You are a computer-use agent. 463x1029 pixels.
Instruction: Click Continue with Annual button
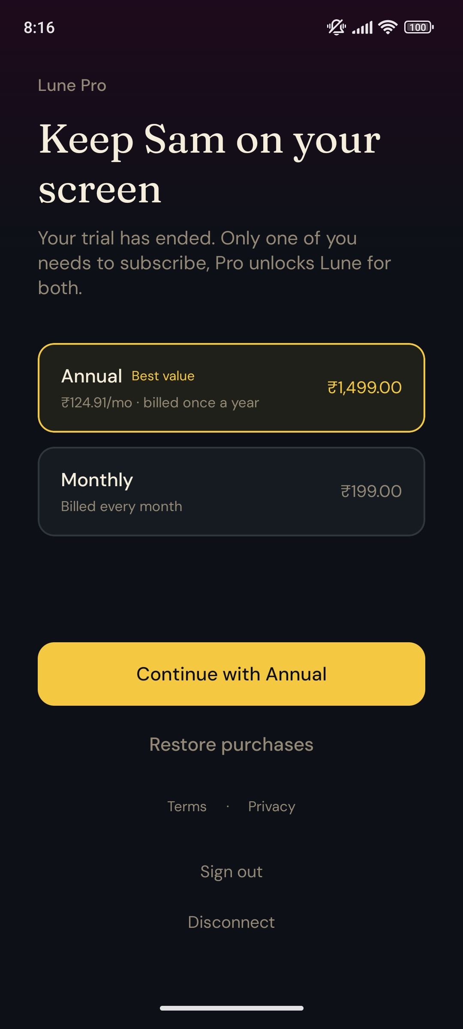coord(231,674)
